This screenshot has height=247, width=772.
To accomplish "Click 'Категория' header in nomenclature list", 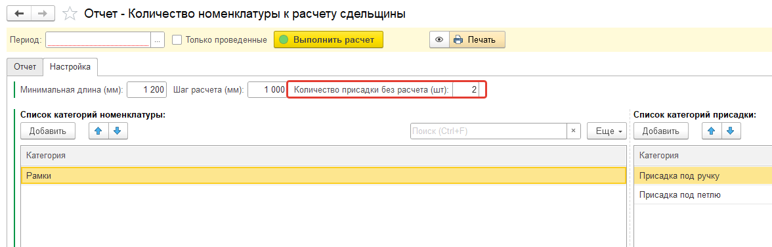I will coord(324,156).
